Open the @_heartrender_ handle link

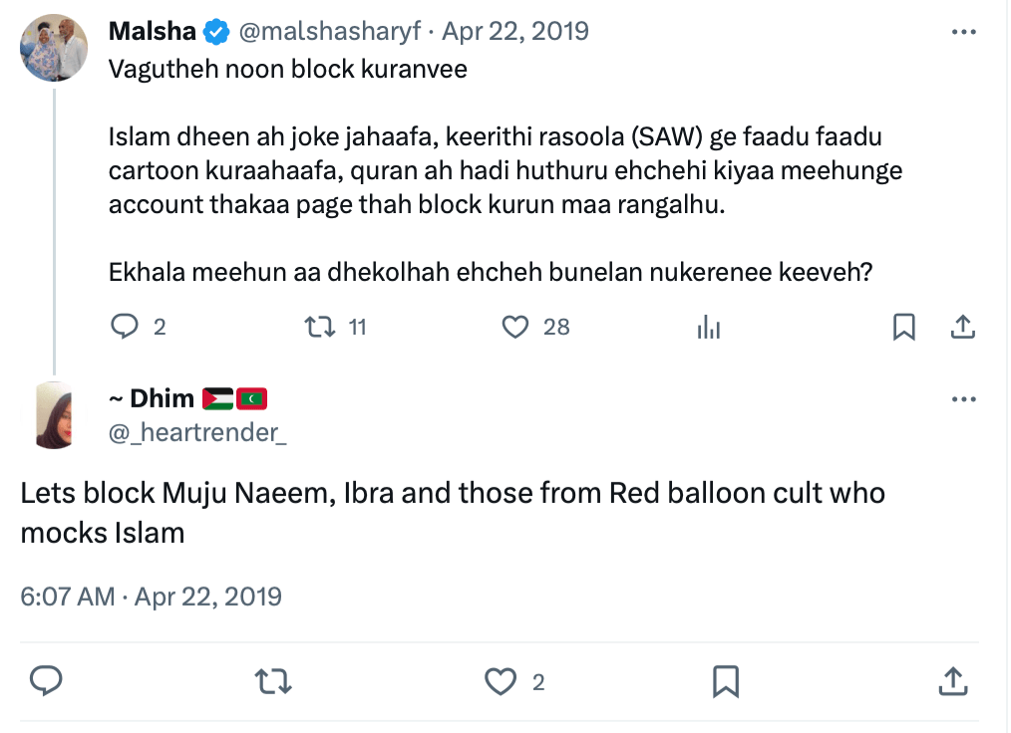pyautogui.click(x=197, y=431)
